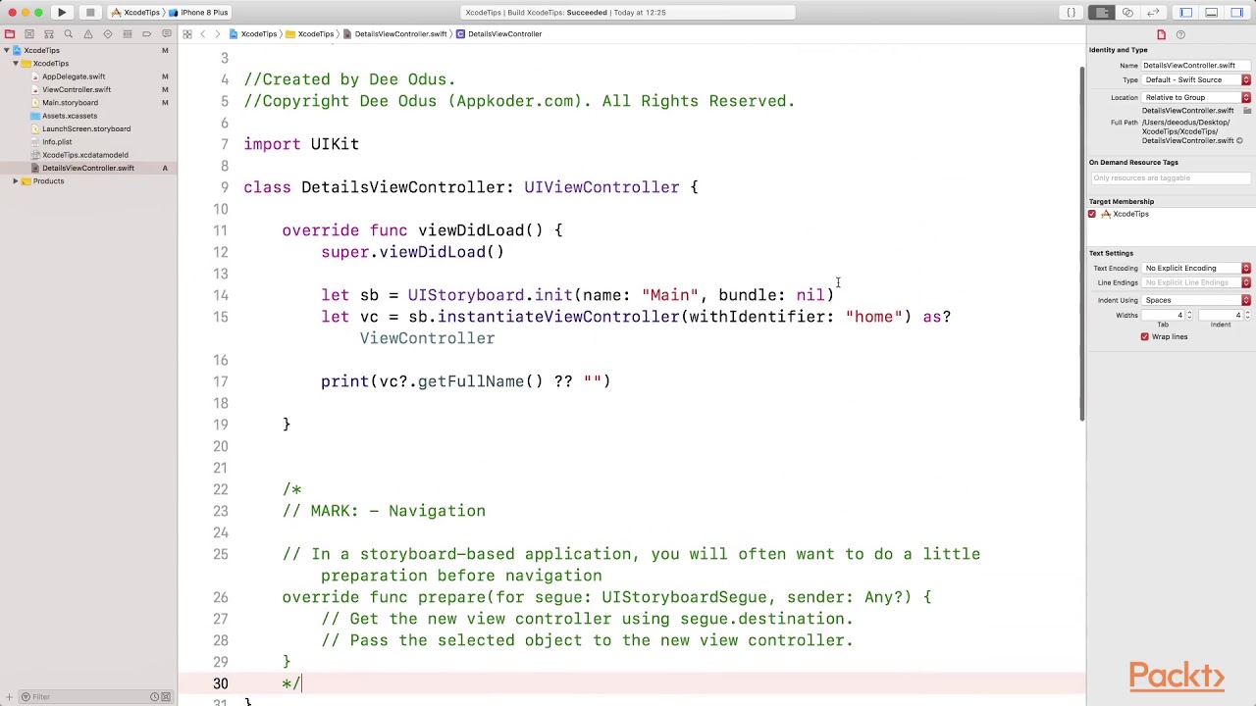The height and width of the screenshot is (706, 1256).
Task: Open the related items grid menu
Action: coord(187,34)
